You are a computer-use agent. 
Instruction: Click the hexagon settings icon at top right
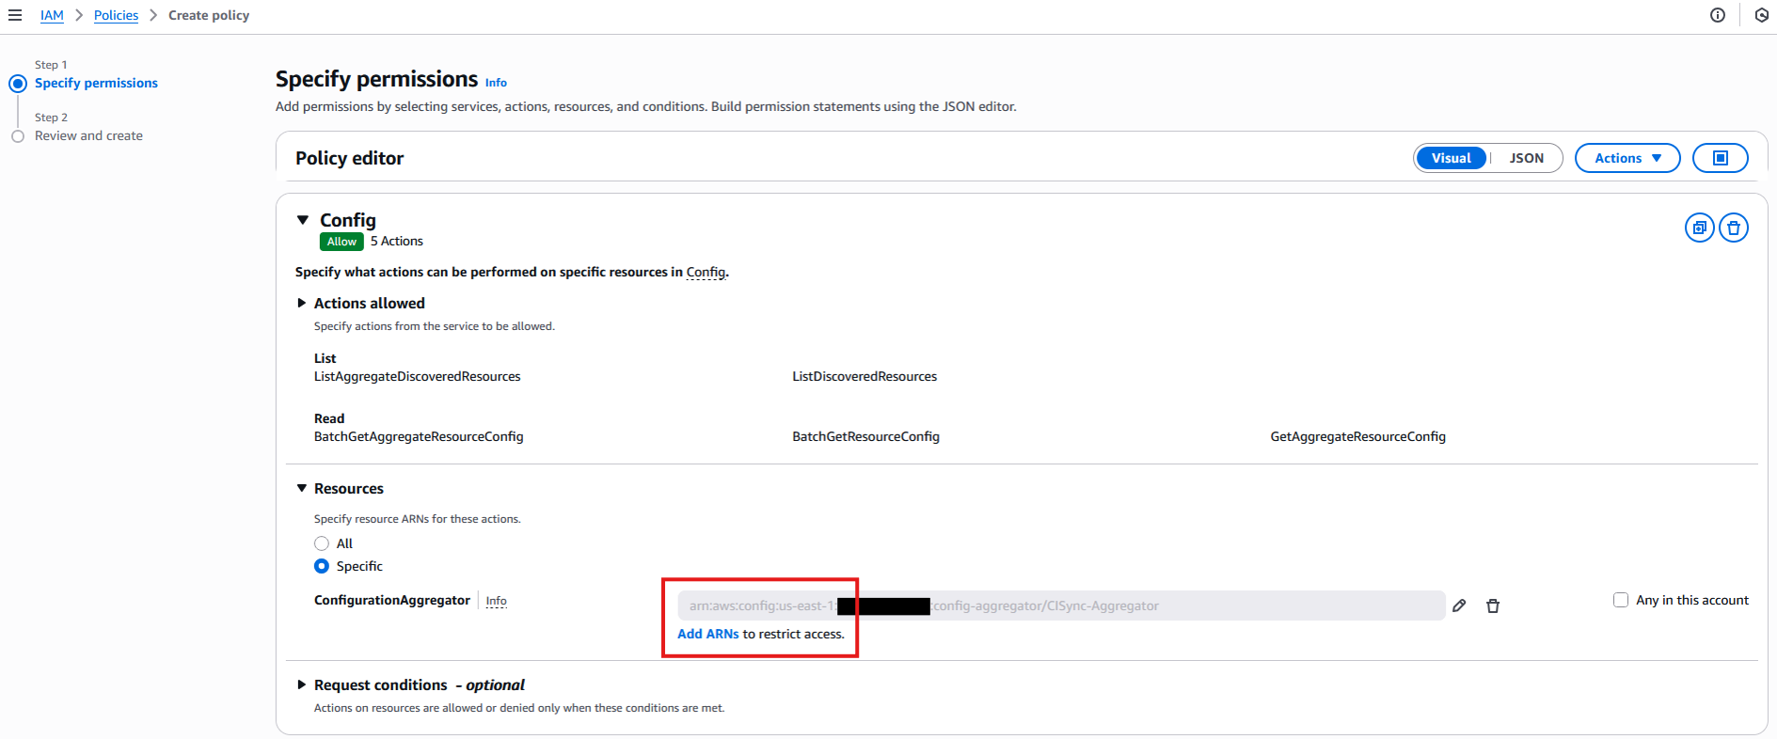point(1762,15)
